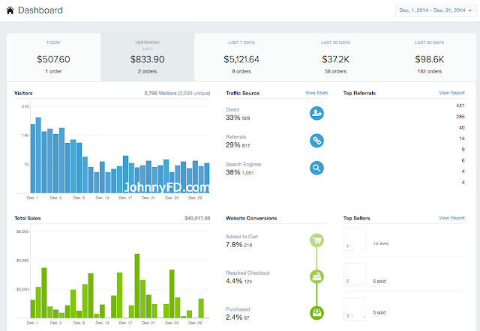Click the Purchased green icon
This screenshot has width=480, height=331.
point(316,313)
